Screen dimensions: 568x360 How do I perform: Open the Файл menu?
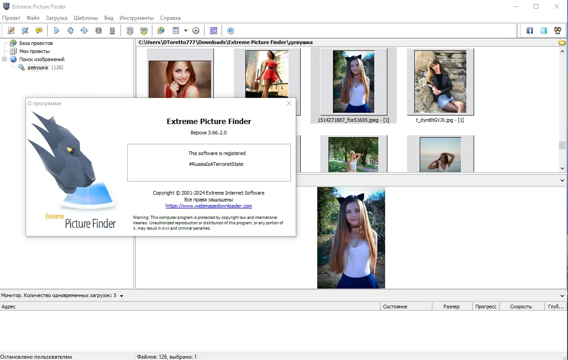[x=33, y=18]
